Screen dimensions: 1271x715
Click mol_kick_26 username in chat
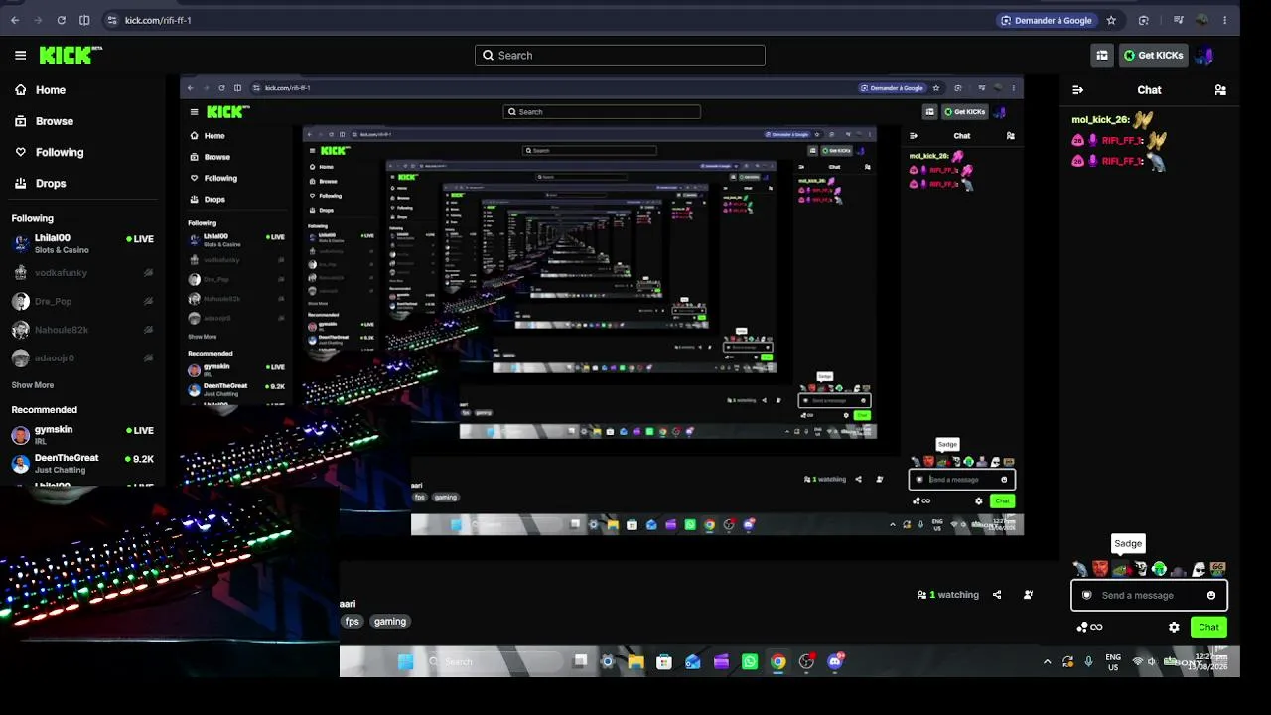(1100, 120)
